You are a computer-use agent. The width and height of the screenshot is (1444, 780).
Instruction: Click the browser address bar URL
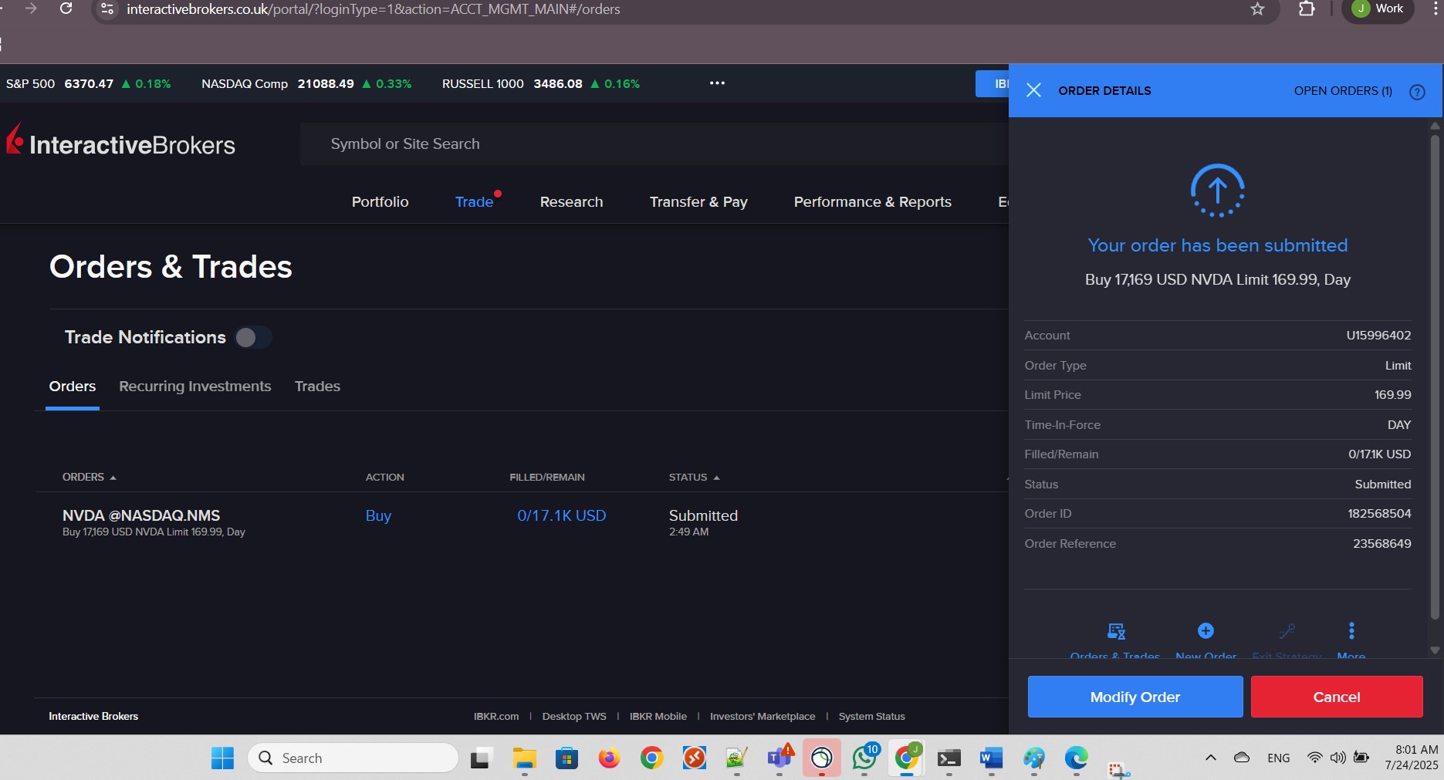pyautogui.click(x=374, y=9)
